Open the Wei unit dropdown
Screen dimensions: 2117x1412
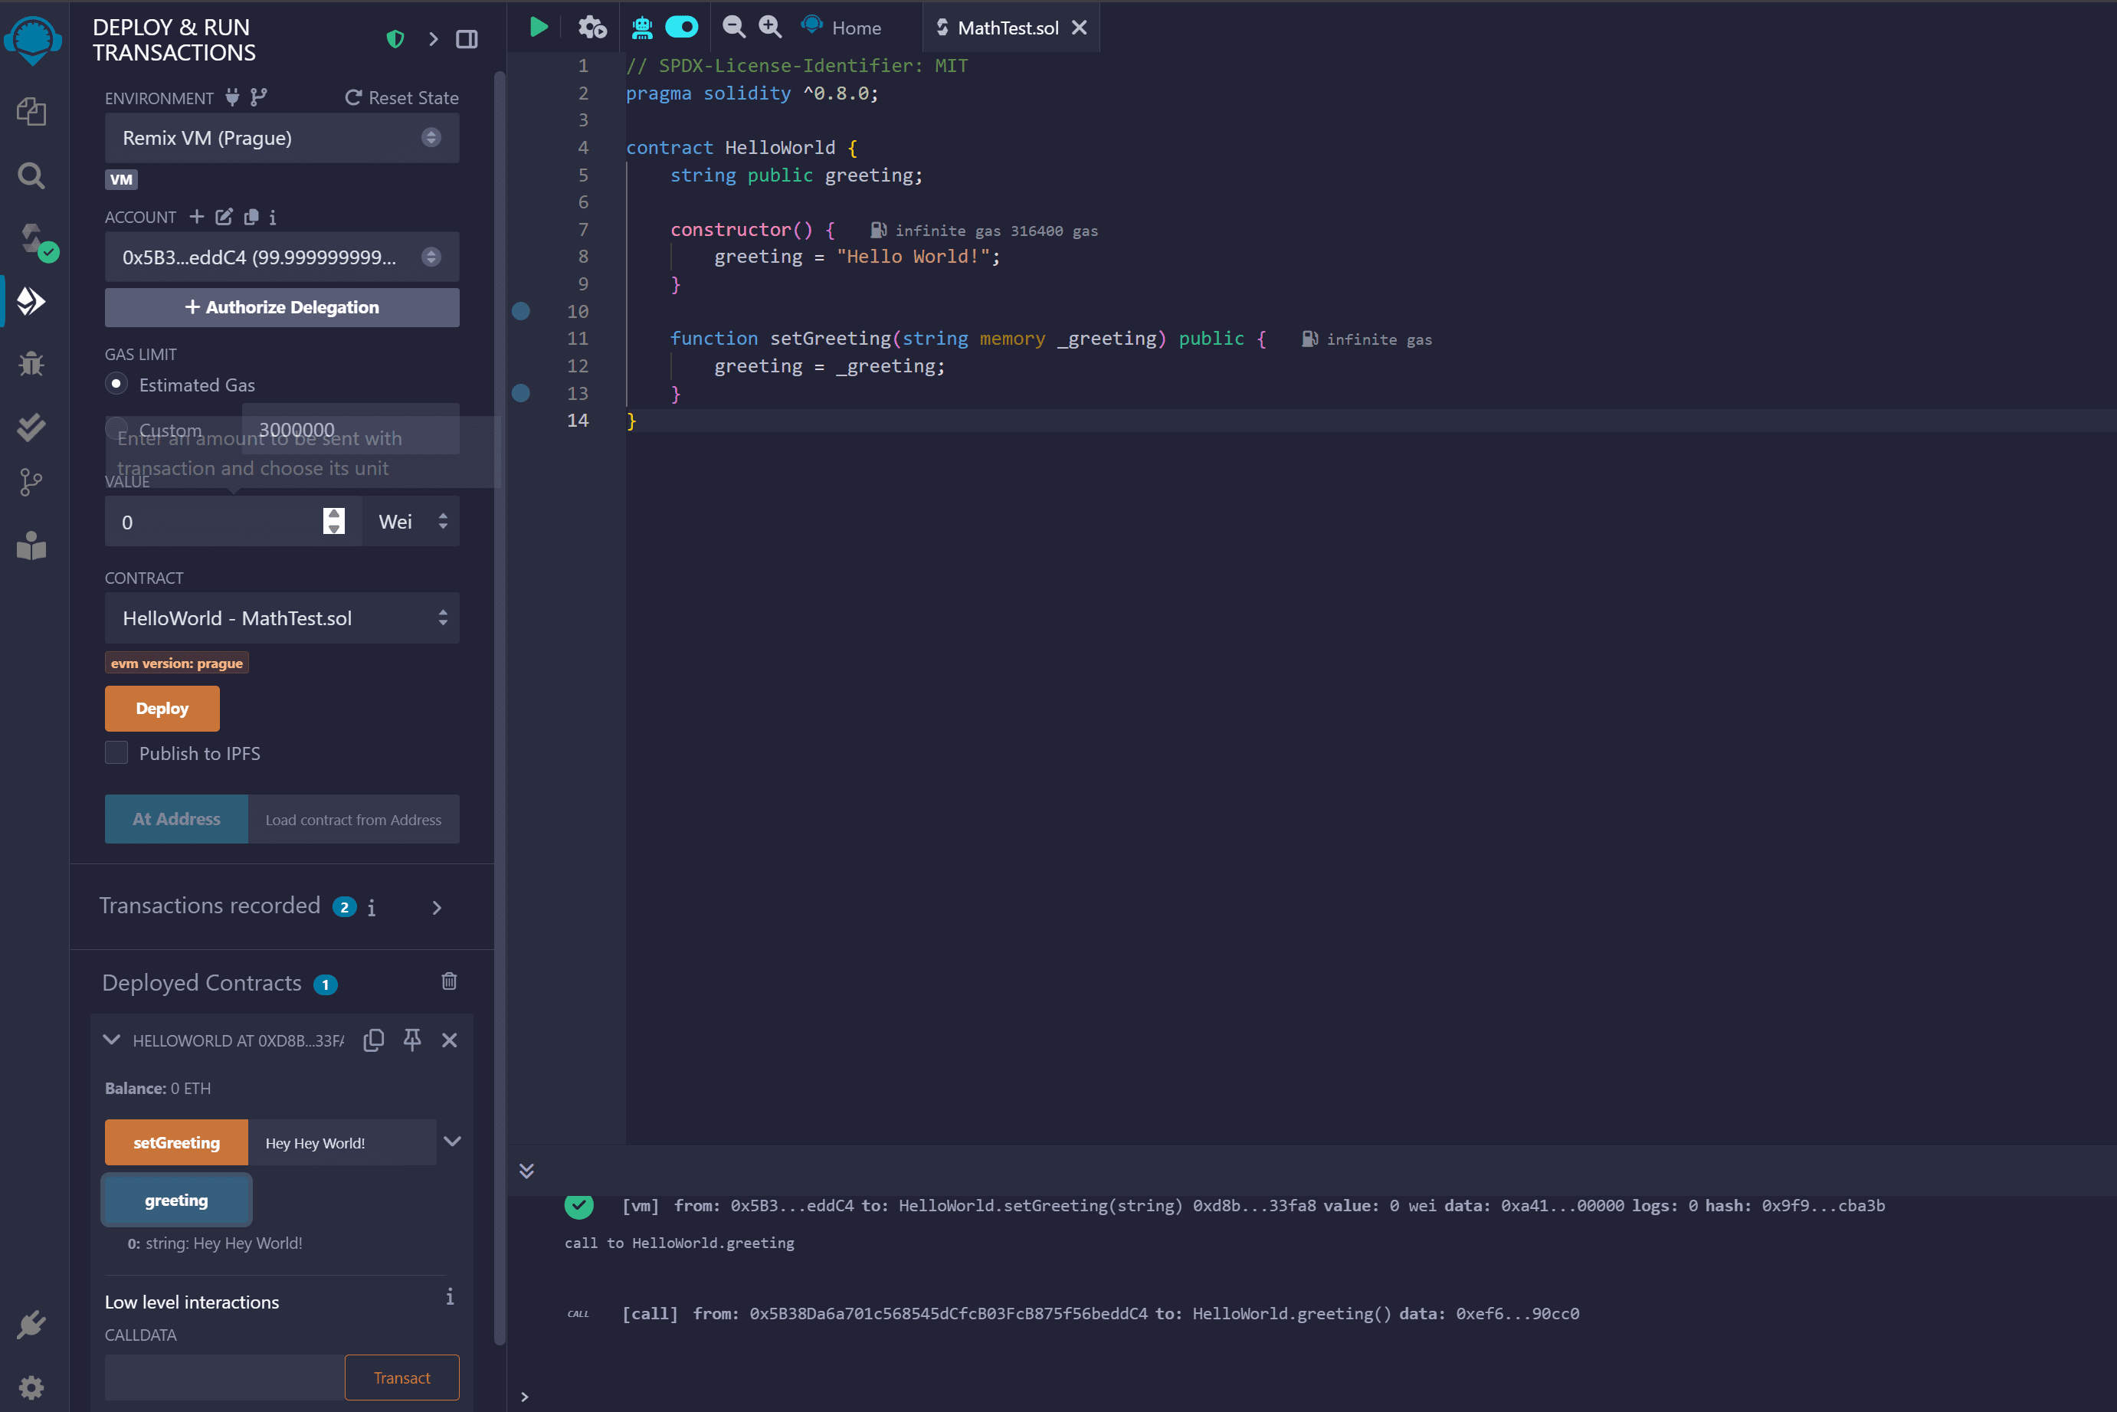click(411, 522)
